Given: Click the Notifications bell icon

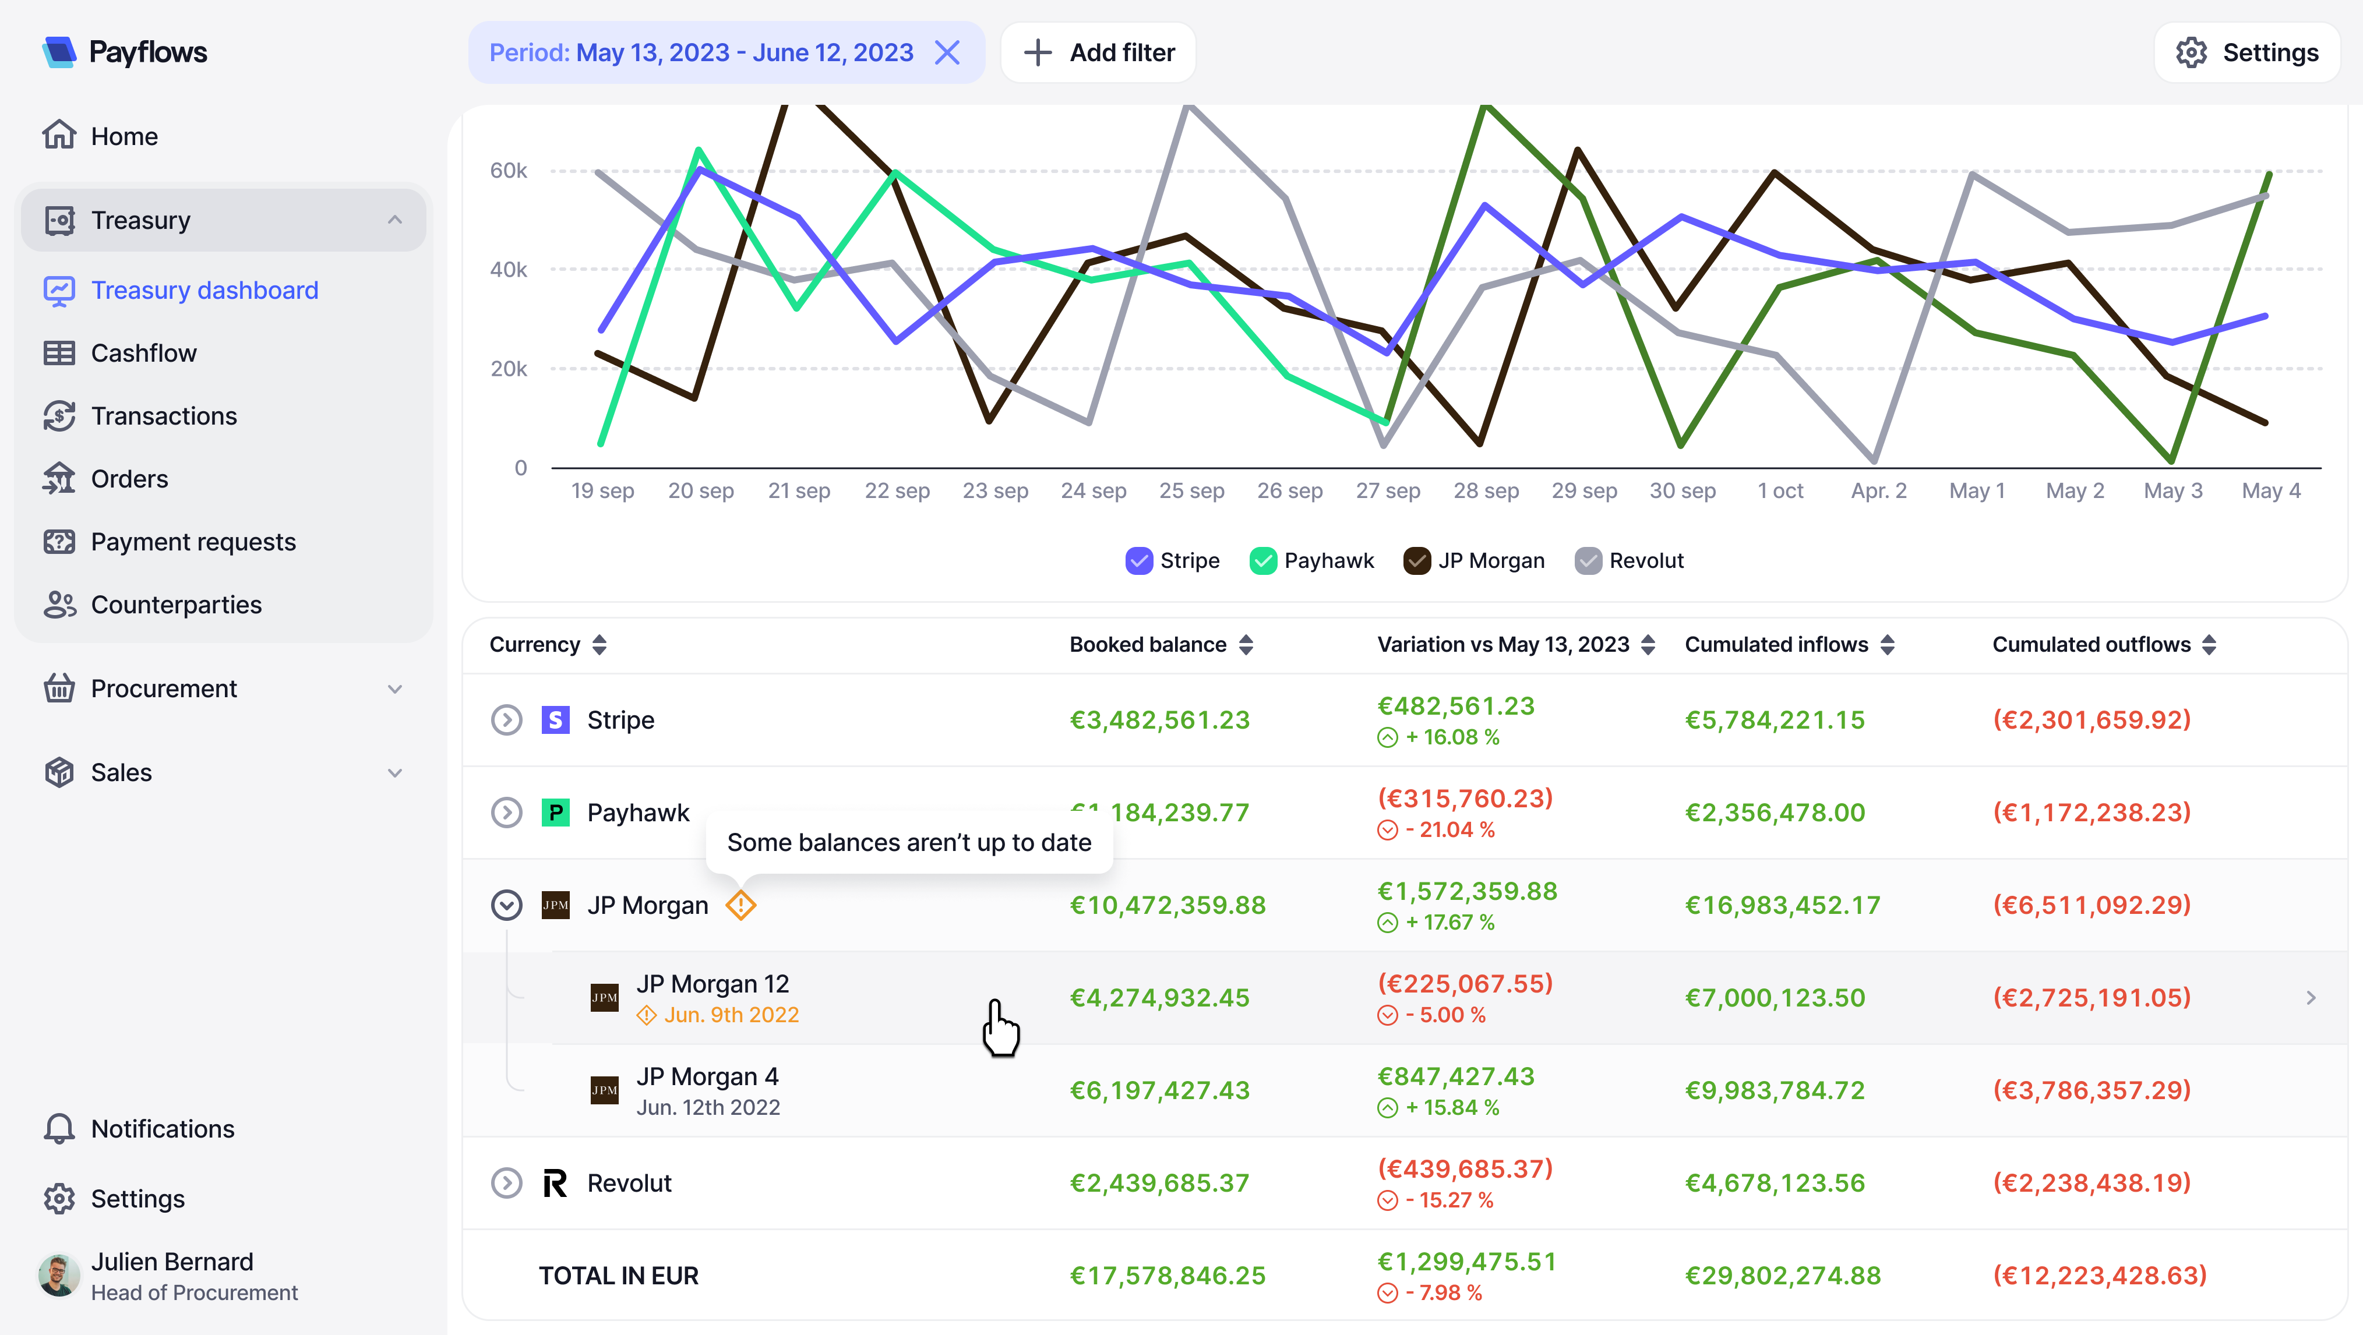Looking at the screenshot, I should click(59, 1129).
